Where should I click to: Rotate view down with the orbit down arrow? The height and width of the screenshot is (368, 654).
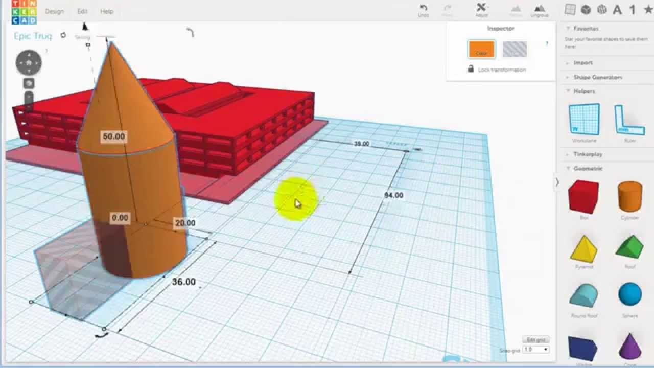click(29, 72)
